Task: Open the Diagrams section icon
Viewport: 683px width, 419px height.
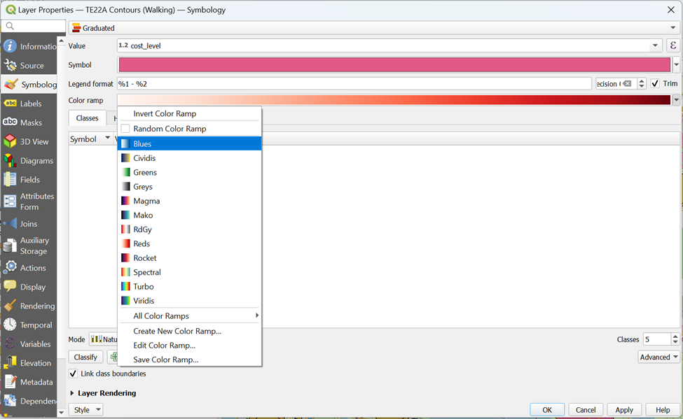Action: coord(10,161)
